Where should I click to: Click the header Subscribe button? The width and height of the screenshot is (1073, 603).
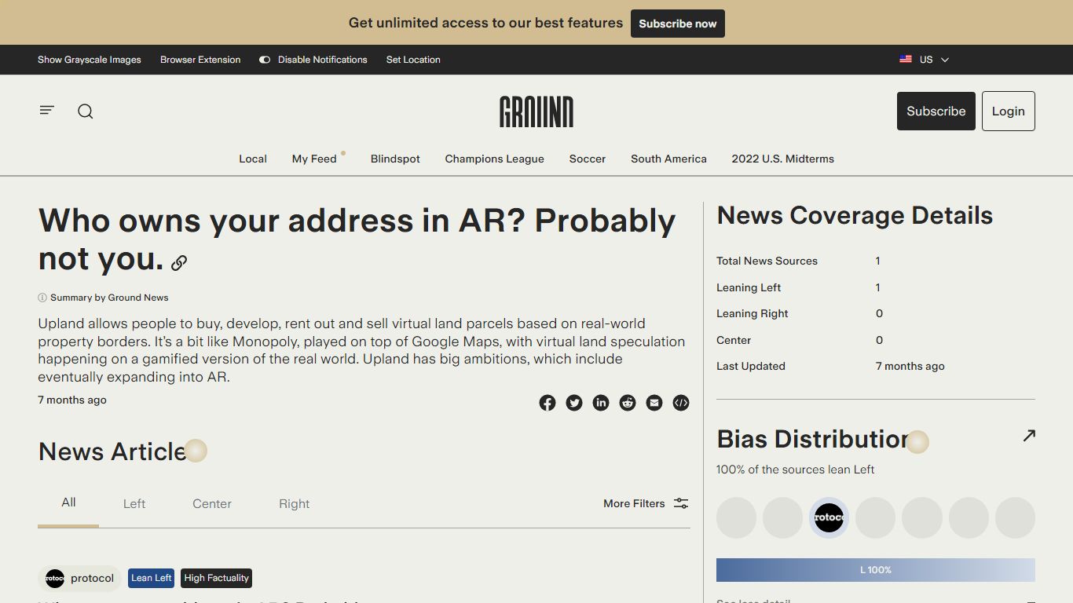936,111
